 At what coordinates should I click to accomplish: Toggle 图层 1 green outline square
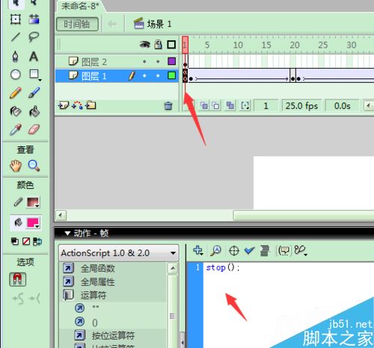click(x=172, y=75)
